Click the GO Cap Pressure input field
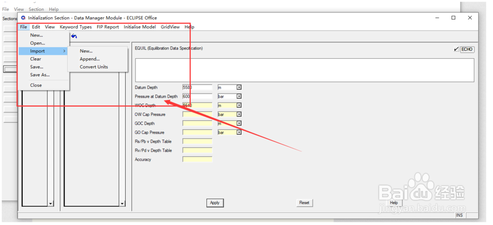Image resolution: width=493 pixels, height=225 pixels. (198, 132)
